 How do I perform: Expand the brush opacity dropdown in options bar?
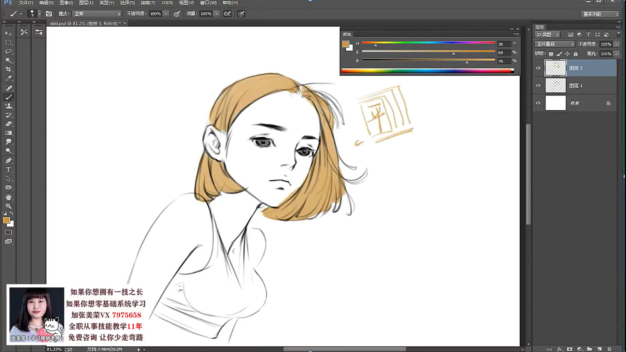pos(166,14)
